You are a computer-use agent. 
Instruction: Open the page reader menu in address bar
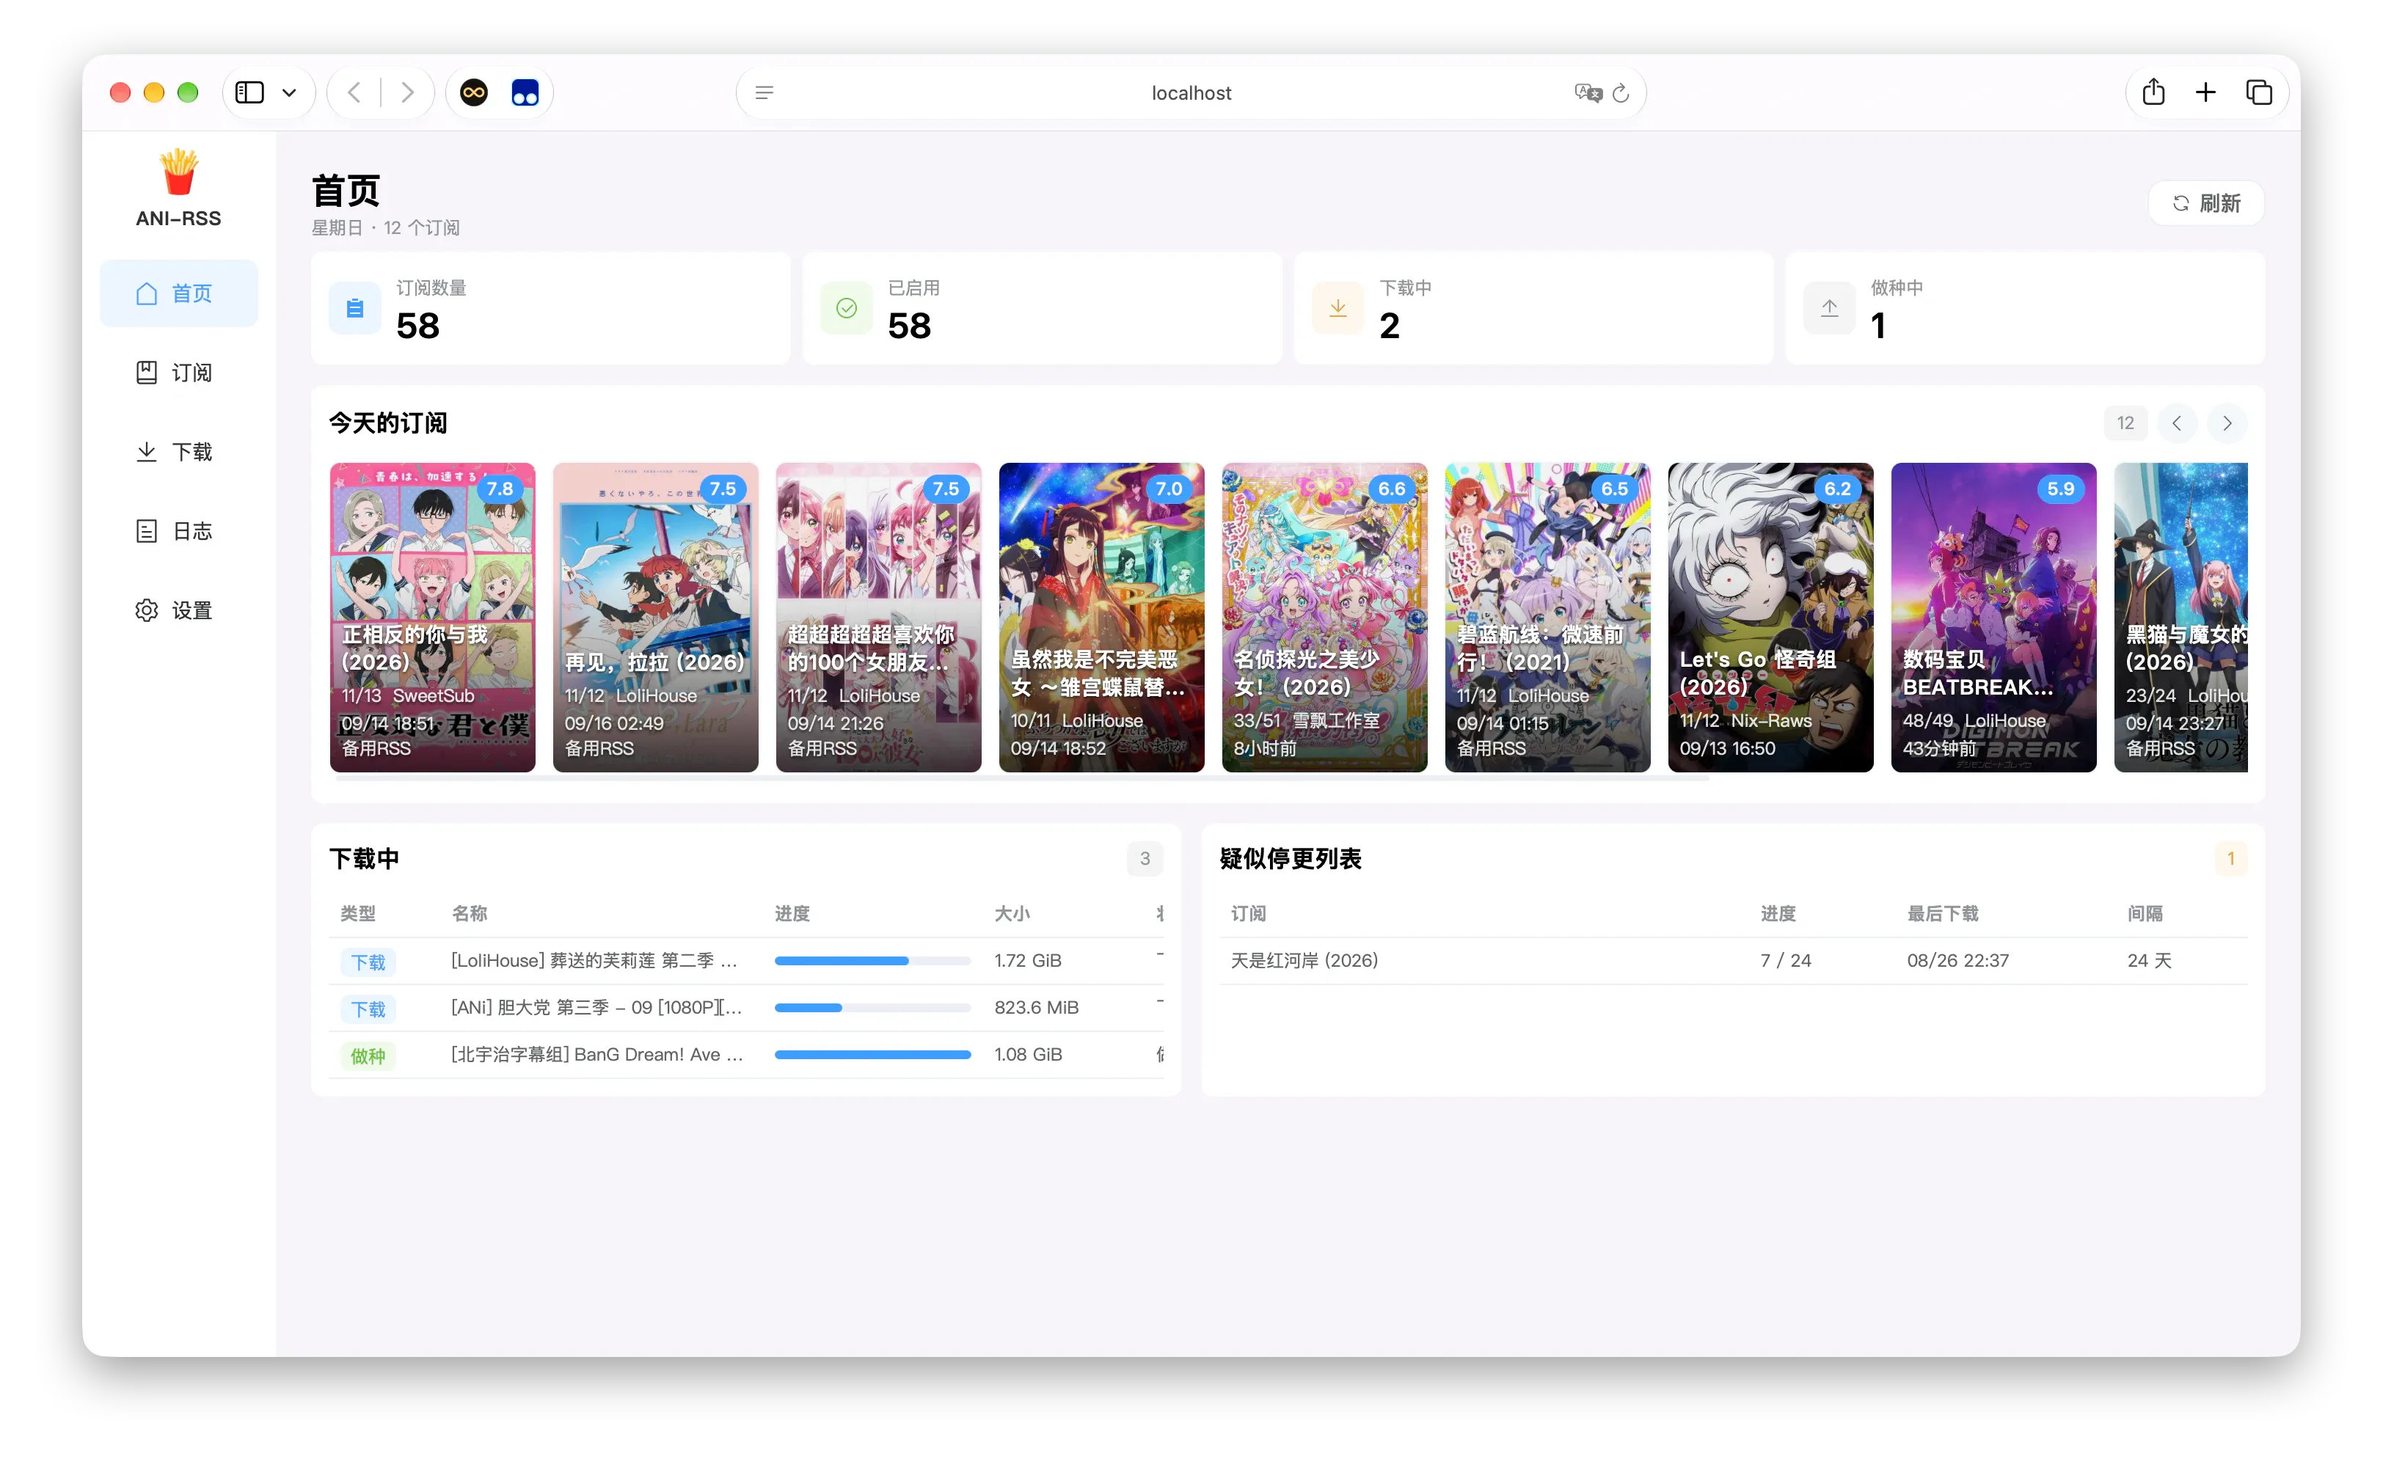coord(764,93)
